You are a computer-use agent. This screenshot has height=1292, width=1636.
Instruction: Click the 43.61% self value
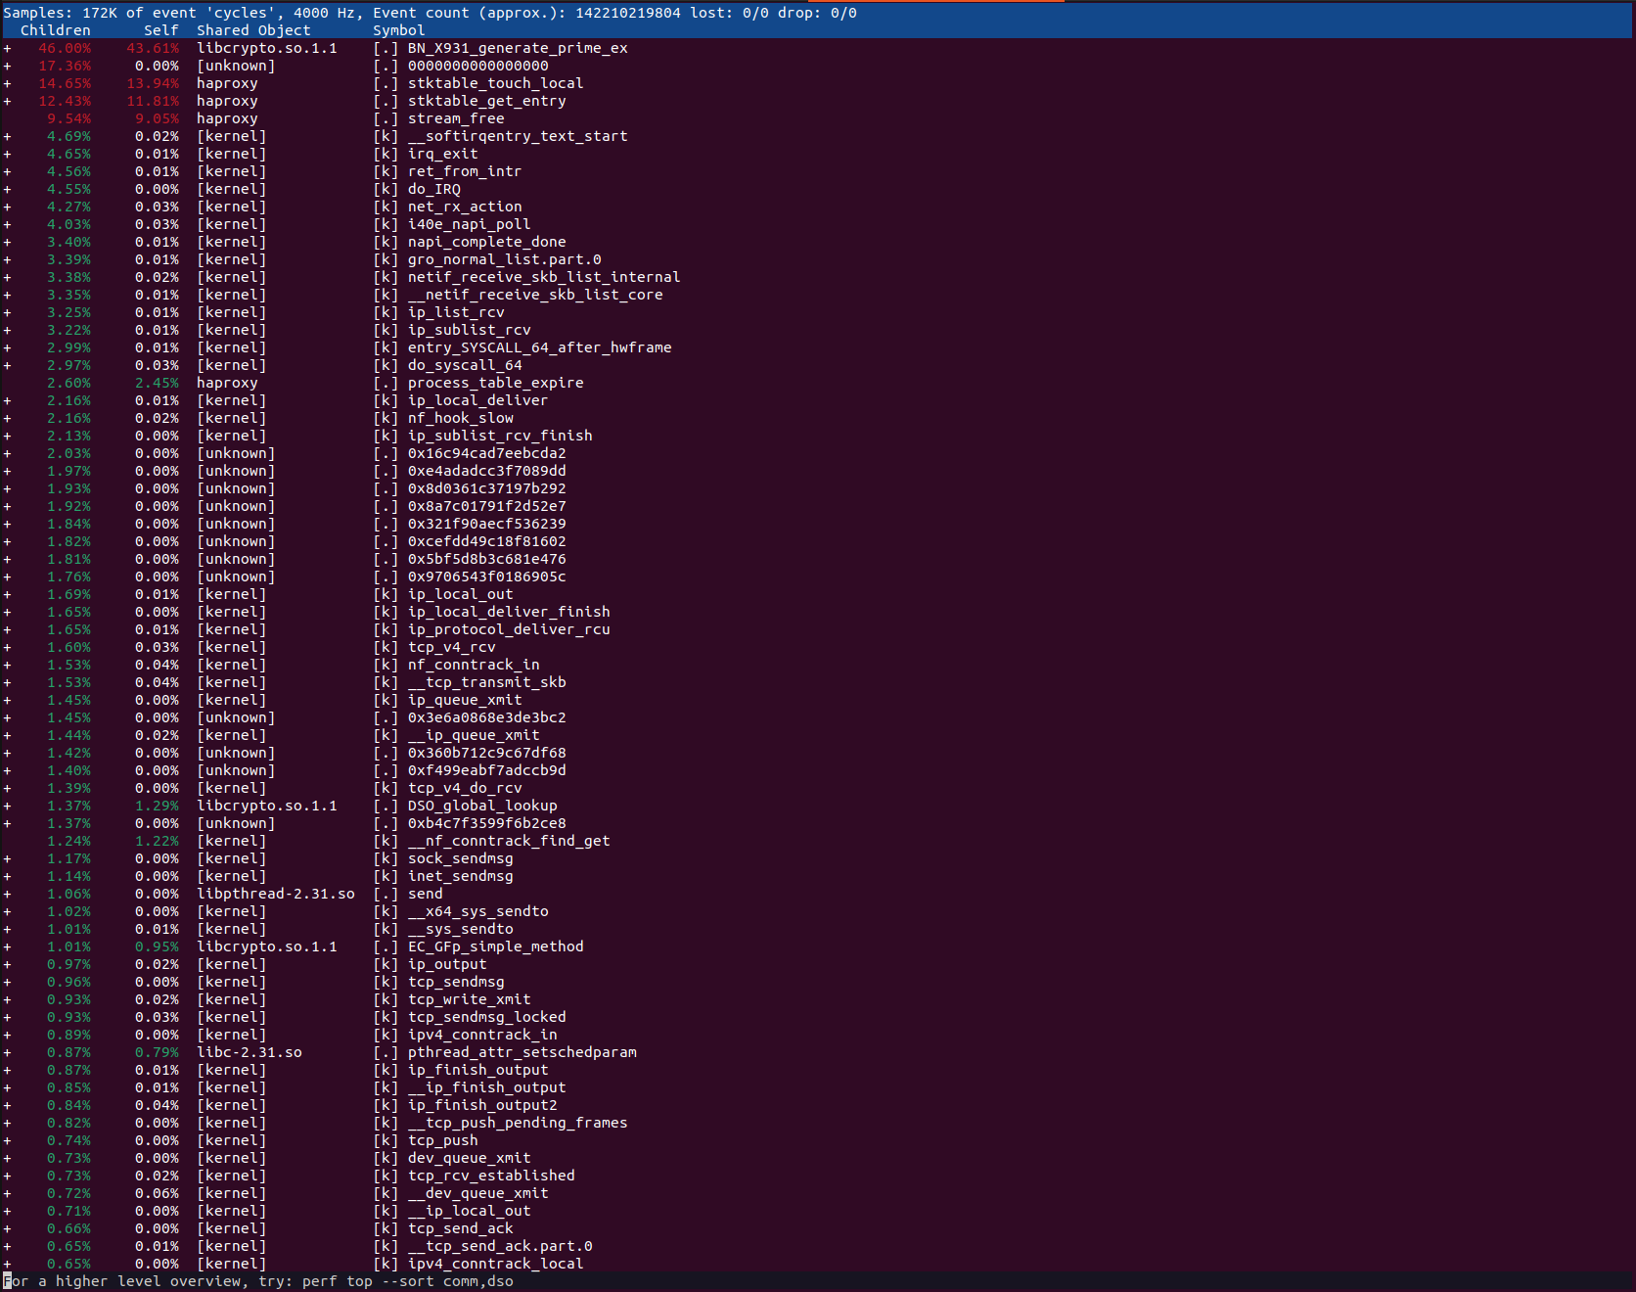pos(153,48)
